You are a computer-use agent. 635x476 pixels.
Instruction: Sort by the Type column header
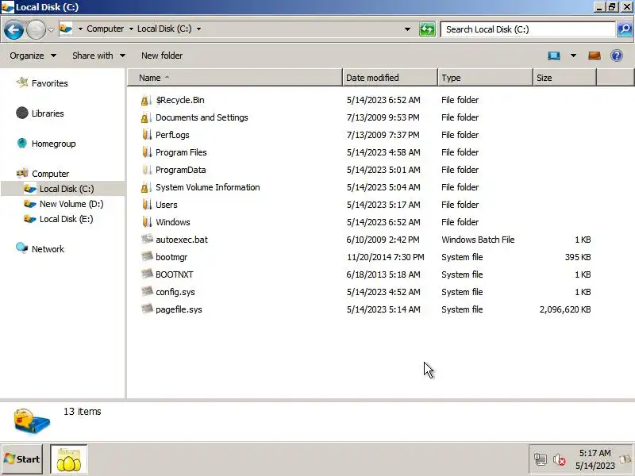(485, 78)
